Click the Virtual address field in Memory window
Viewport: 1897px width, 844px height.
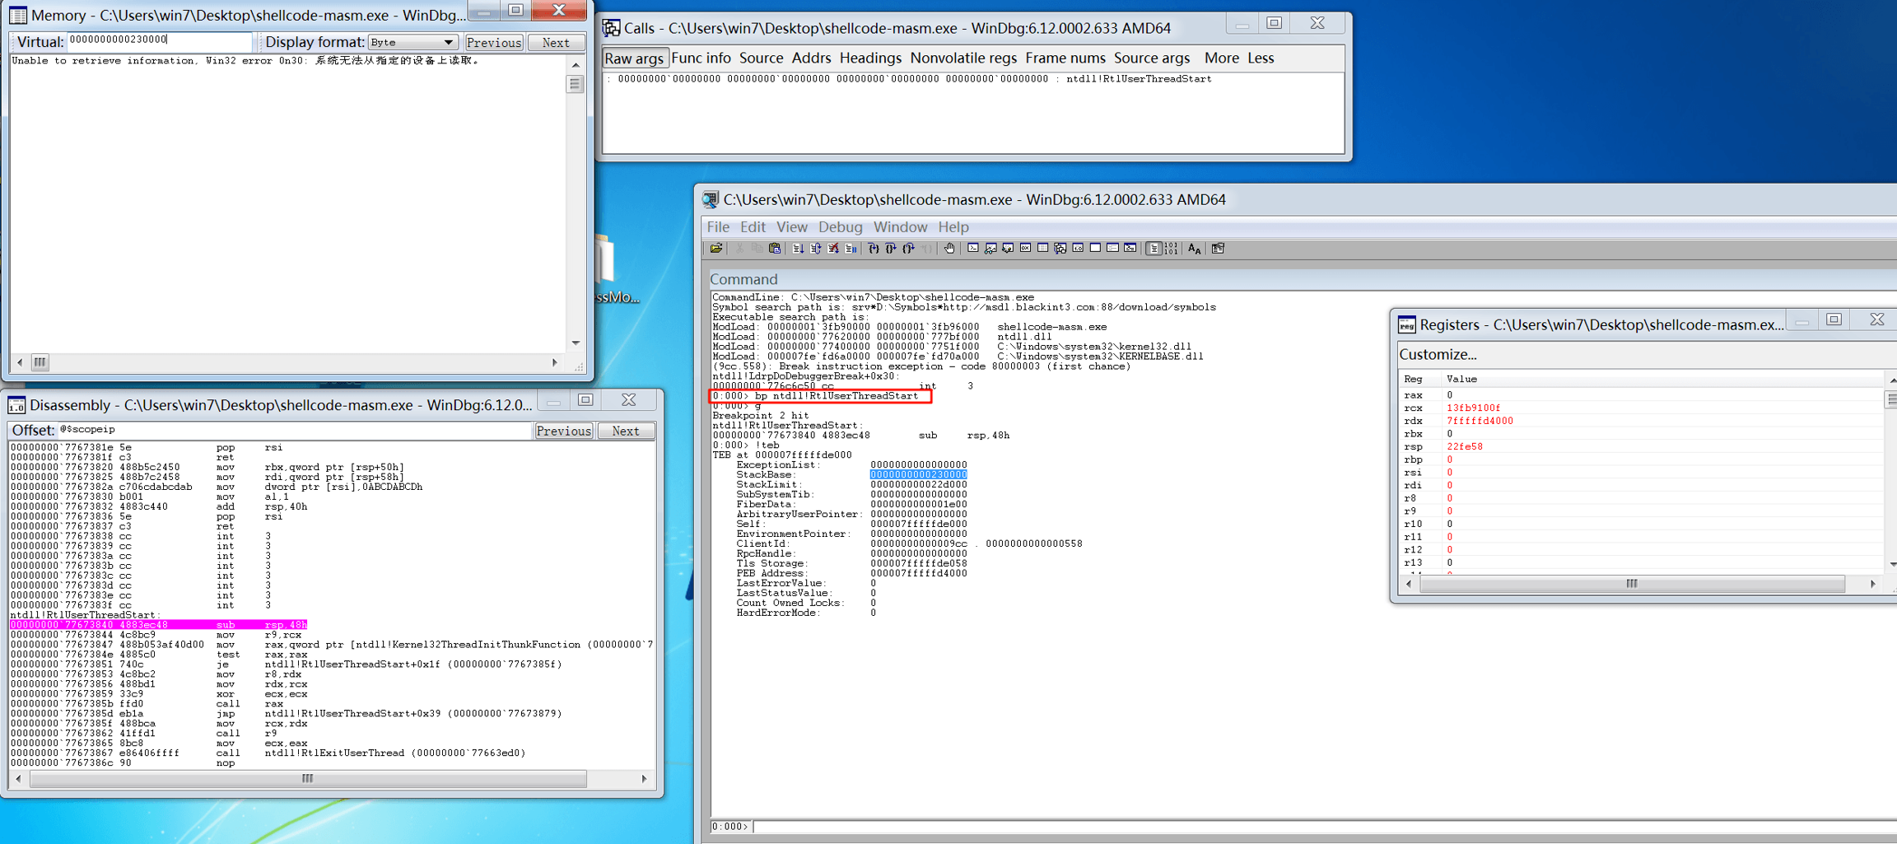[x=159, y=40]
